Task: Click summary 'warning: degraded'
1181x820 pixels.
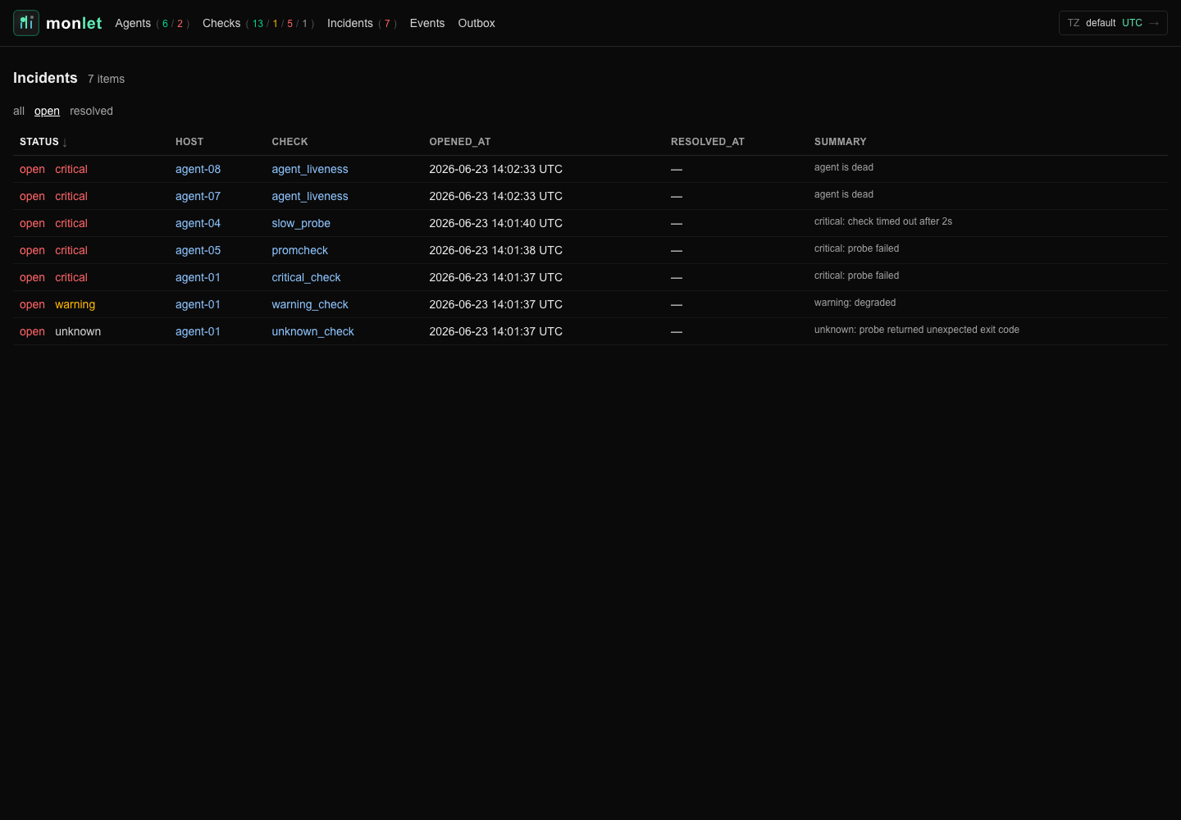Action: [855, 303]
